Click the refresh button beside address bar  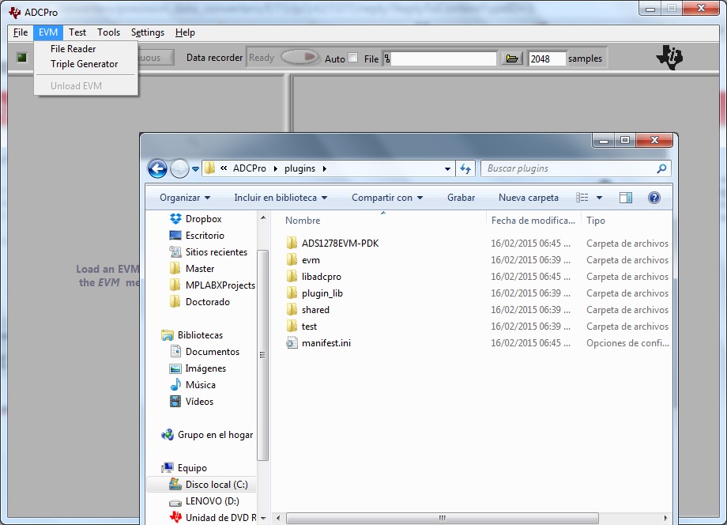465,169
